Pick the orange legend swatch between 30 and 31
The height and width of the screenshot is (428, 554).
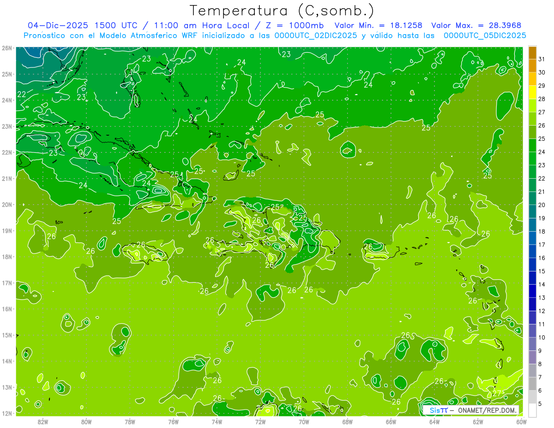(x=532, y=66)
